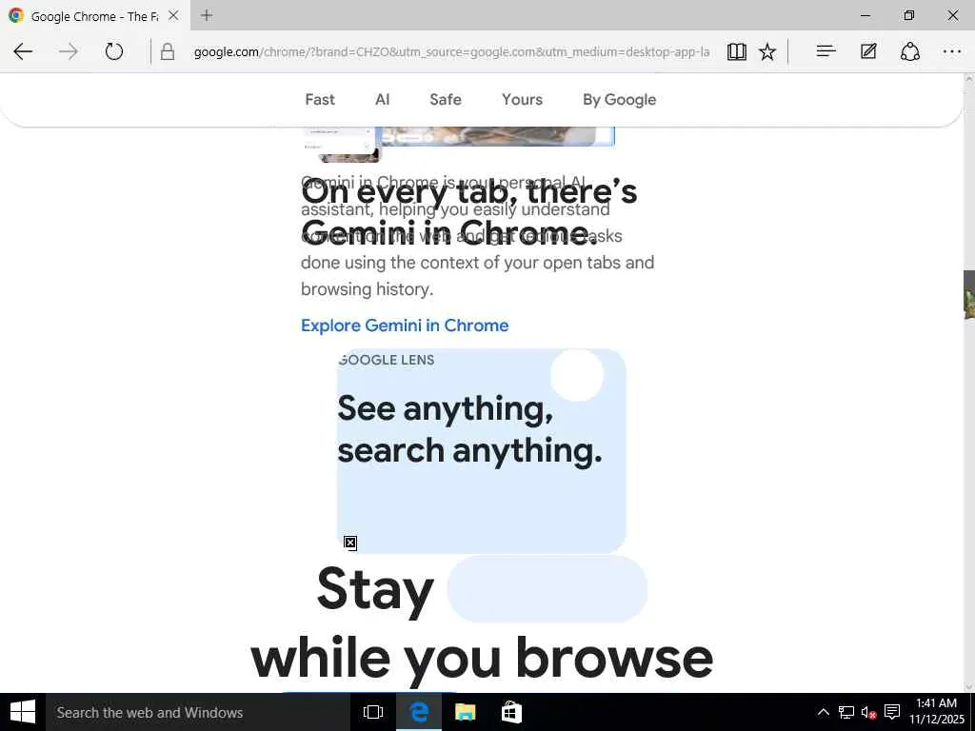Viewport: 975px width, 731px height.
Task: Close the Google Chrome tab
Action: (173, 15)
